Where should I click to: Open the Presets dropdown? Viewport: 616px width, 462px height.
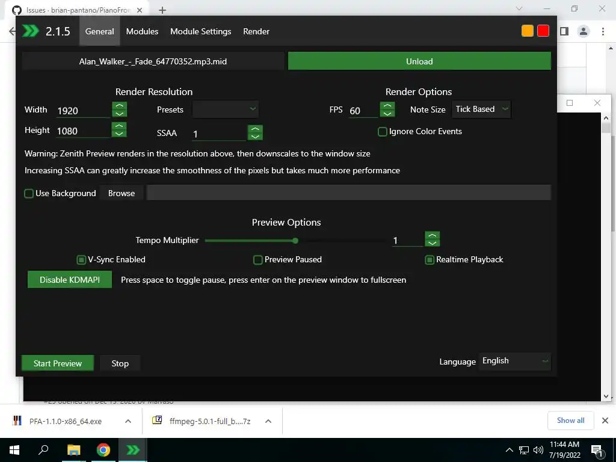click(x=226, y=109)
